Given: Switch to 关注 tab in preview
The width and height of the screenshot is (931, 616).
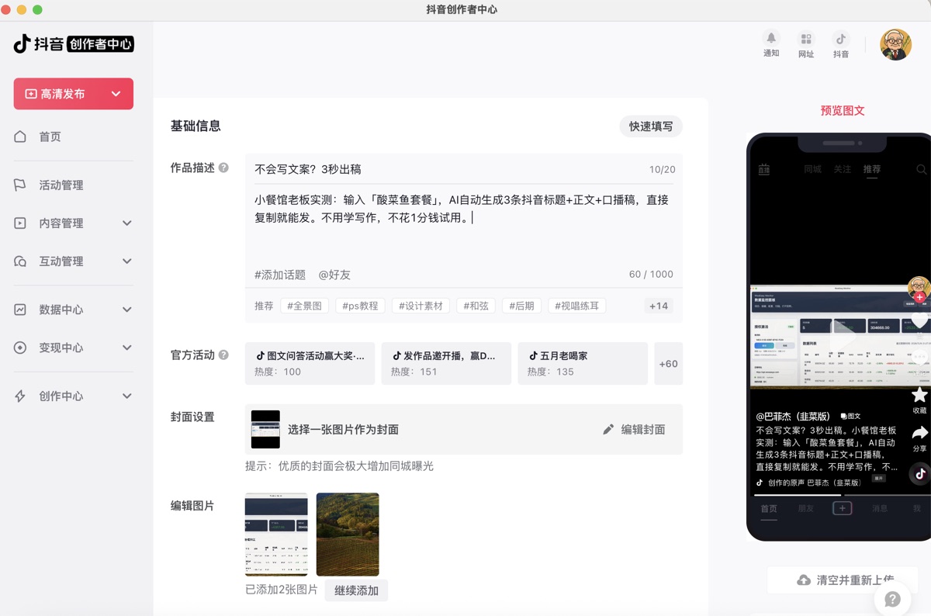Looking at the screenshot, I should 843,169.
